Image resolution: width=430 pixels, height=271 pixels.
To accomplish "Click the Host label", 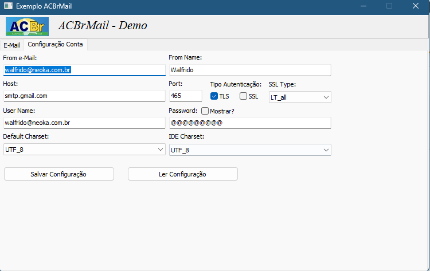I will click(x=10, y=84).
